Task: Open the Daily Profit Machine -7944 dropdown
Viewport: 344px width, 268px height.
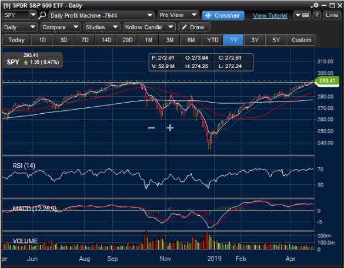Action: (x=101, y=15)
